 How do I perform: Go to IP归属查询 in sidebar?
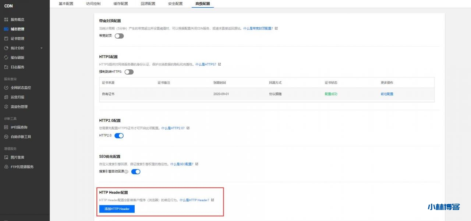click(19, 127)
